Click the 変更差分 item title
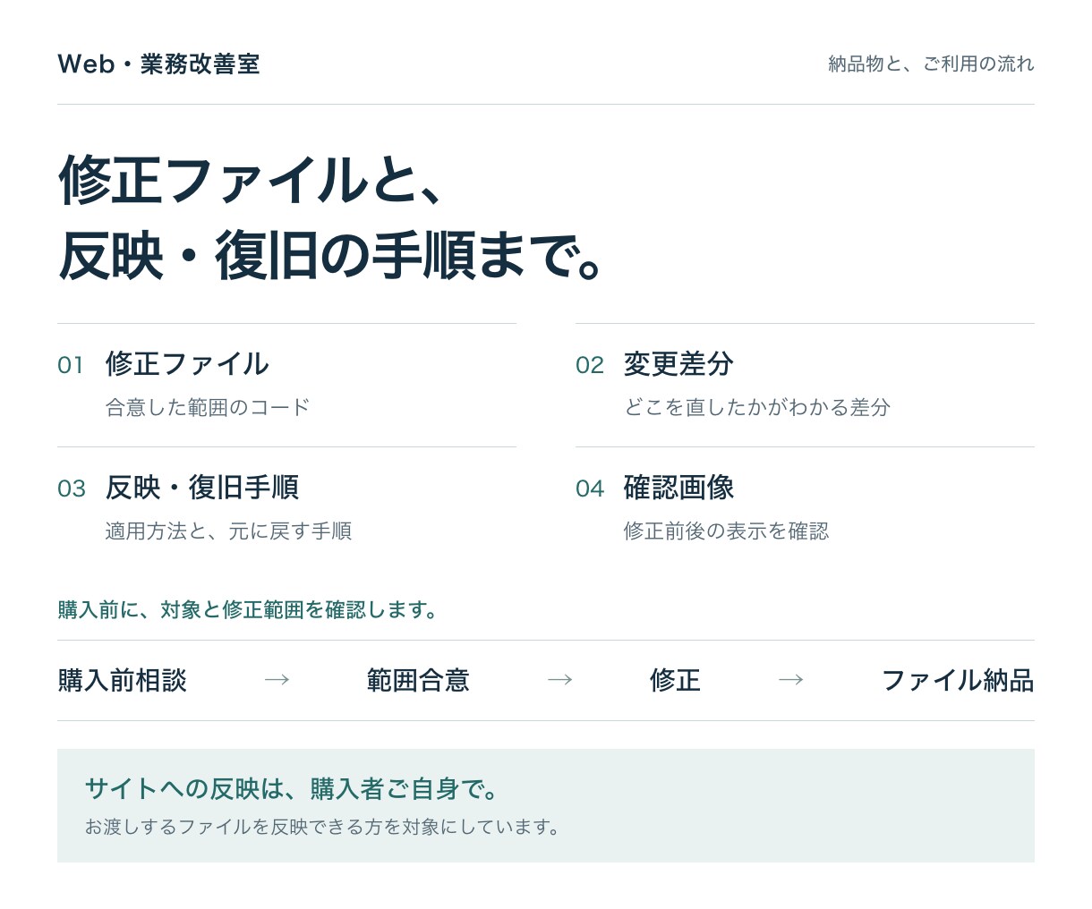The image size is (1092, 909). 678,364
